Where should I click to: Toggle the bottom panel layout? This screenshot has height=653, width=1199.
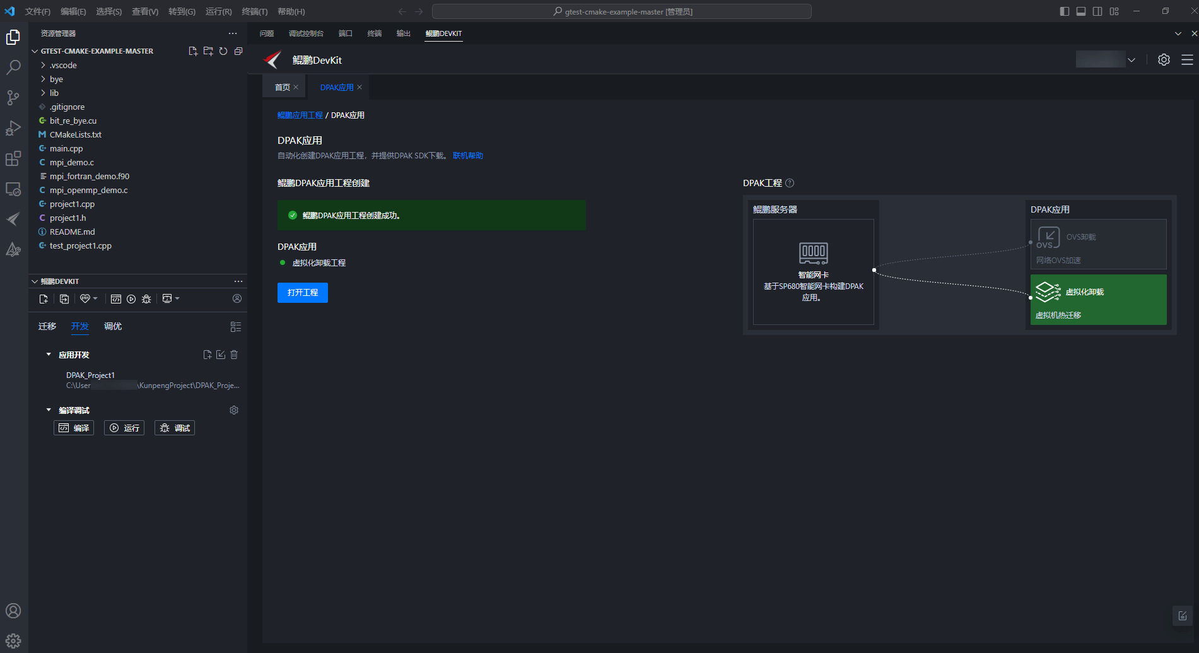coord(1081,11)
